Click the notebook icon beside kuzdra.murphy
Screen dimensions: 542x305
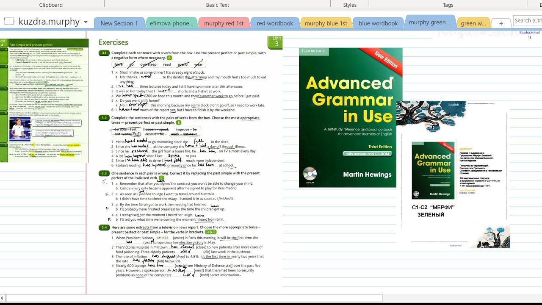coord(9,22)
